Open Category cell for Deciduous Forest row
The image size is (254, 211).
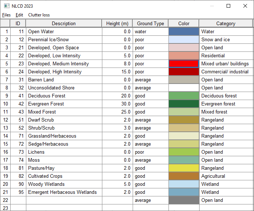[226, 96]
